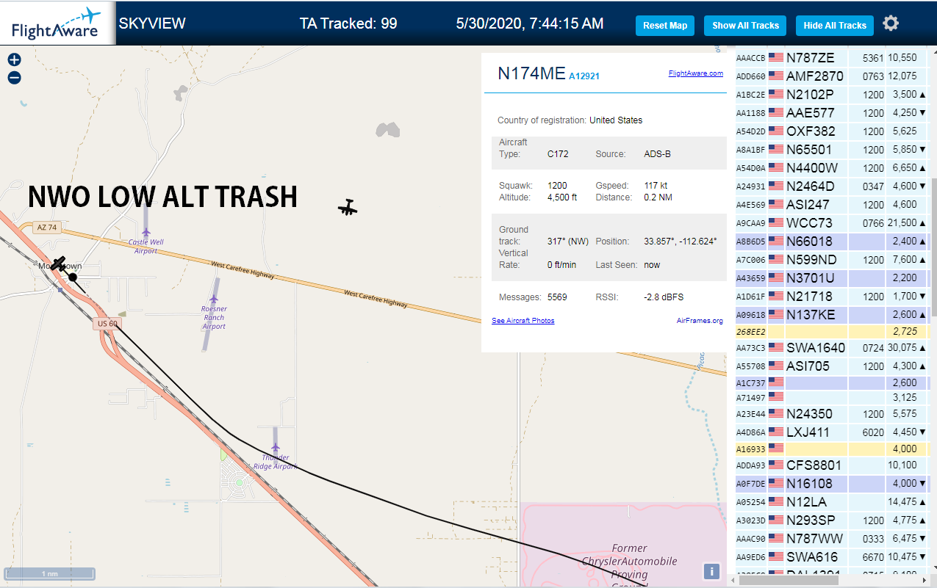Click the FlightAware logo
The width and height of the screenshot is (937, 588).
click(x=57, y=23)
